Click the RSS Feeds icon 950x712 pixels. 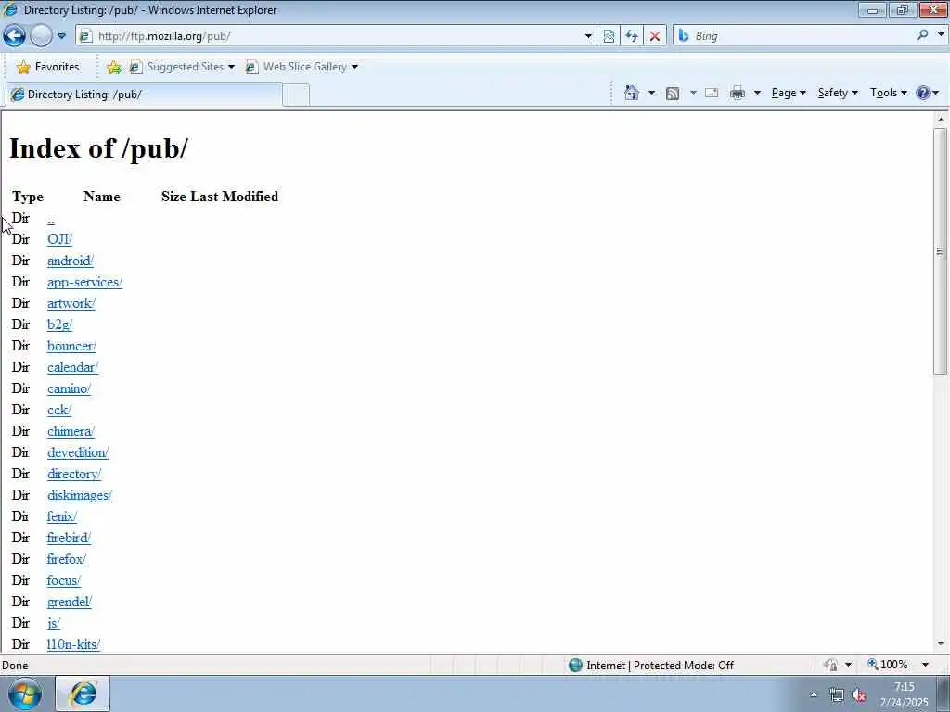coord(672,94)
